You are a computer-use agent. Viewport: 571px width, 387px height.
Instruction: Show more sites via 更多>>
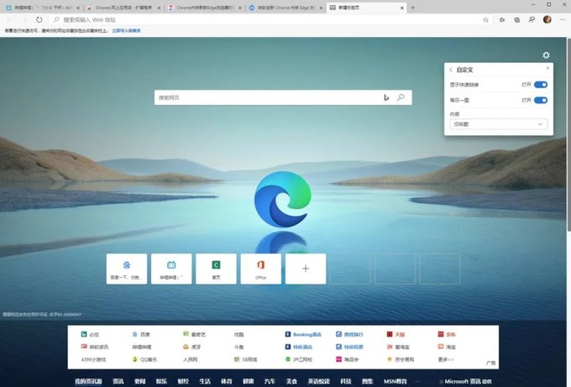click(446, 359)
